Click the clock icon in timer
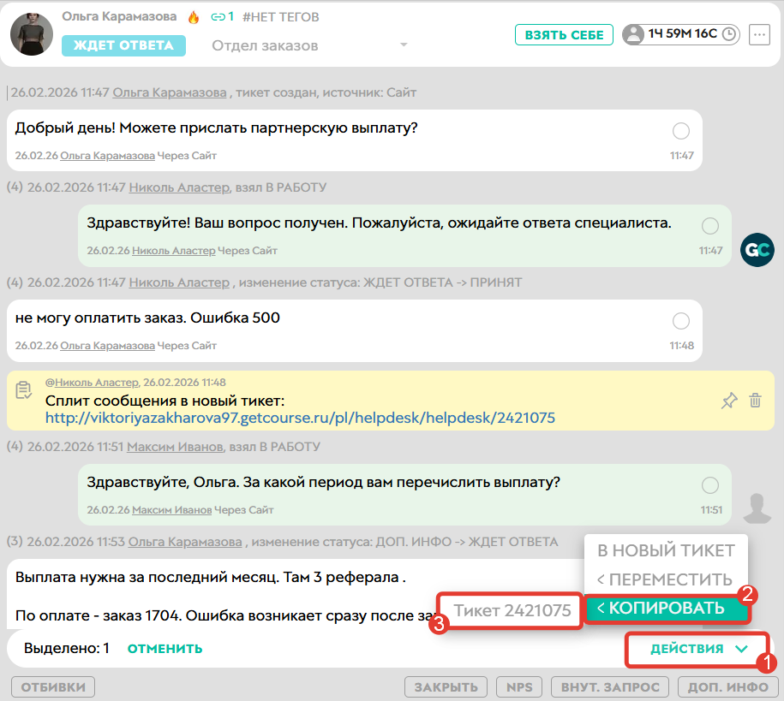Screen dimensions: 784x701 click(729, 34)
